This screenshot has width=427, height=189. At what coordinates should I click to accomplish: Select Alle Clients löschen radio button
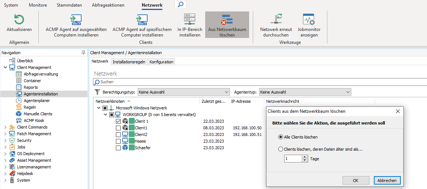[280, 137]
